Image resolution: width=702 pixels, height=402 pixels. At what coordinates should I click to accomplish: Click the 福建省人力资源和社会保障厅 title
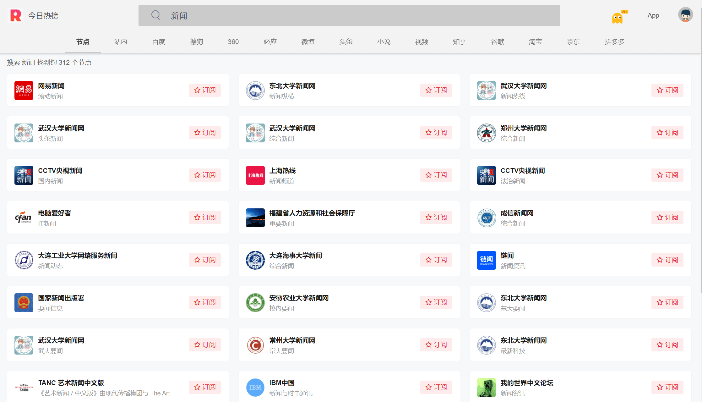312,213
